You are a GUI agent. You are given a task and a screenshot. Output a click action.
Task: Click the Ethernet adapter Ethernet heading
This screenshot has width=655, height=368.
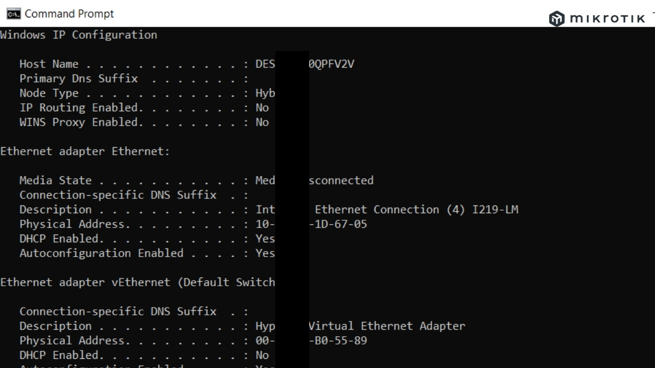85,151
